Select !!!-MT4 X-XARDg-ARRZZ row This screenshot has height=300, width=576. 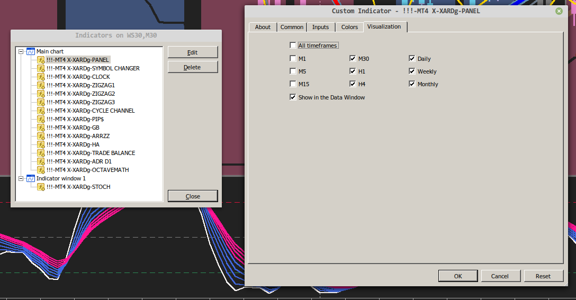(x=78, y=136)
